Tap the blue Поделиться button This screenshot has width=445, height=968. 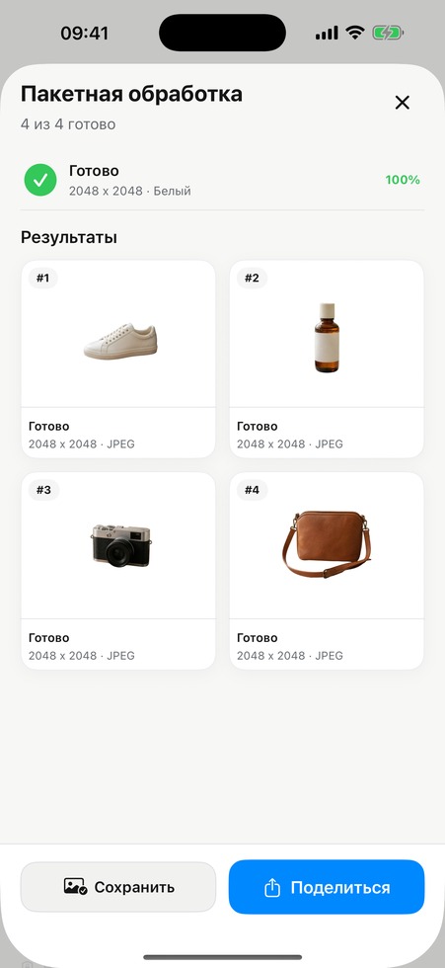coord(327,887)
